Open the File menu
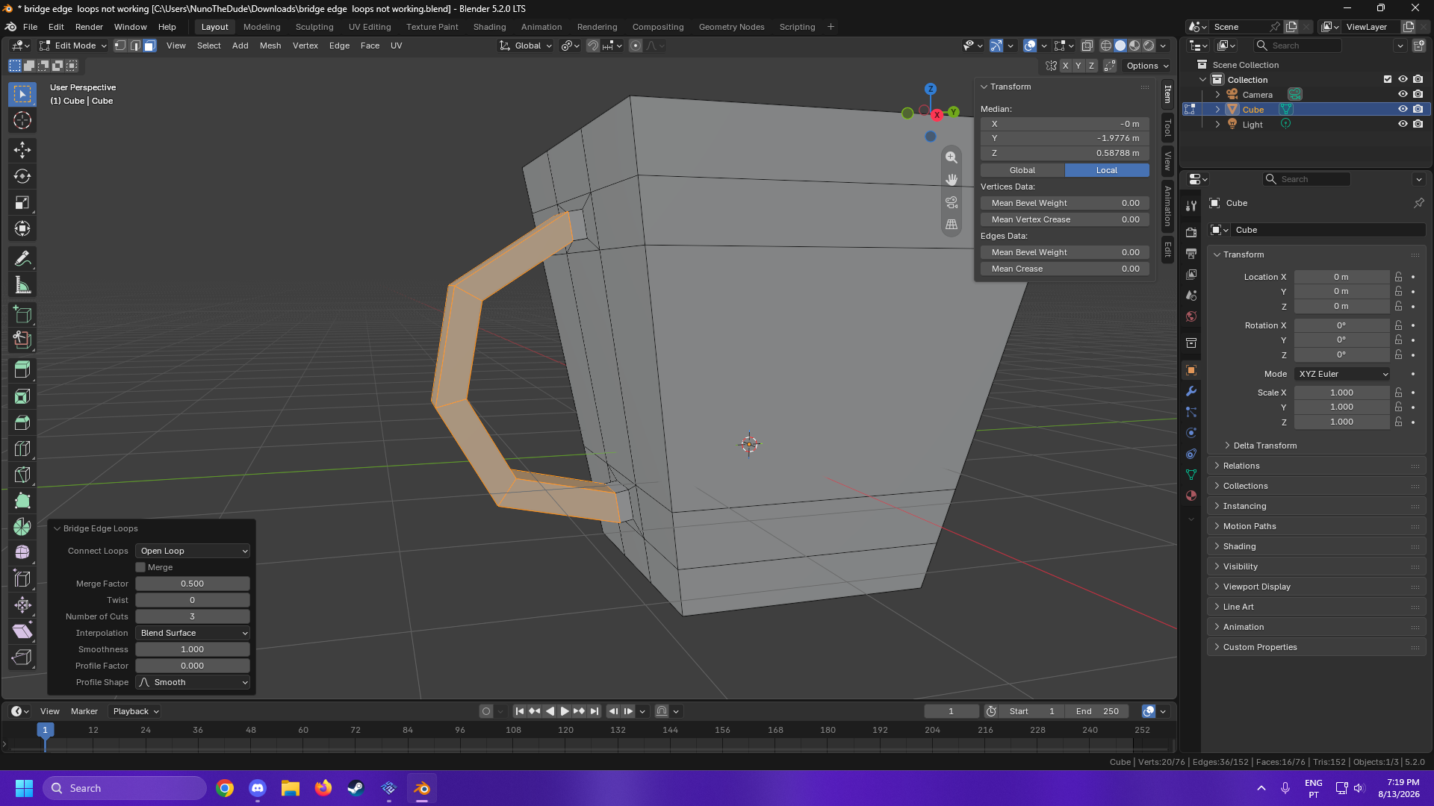 (30, 27)
